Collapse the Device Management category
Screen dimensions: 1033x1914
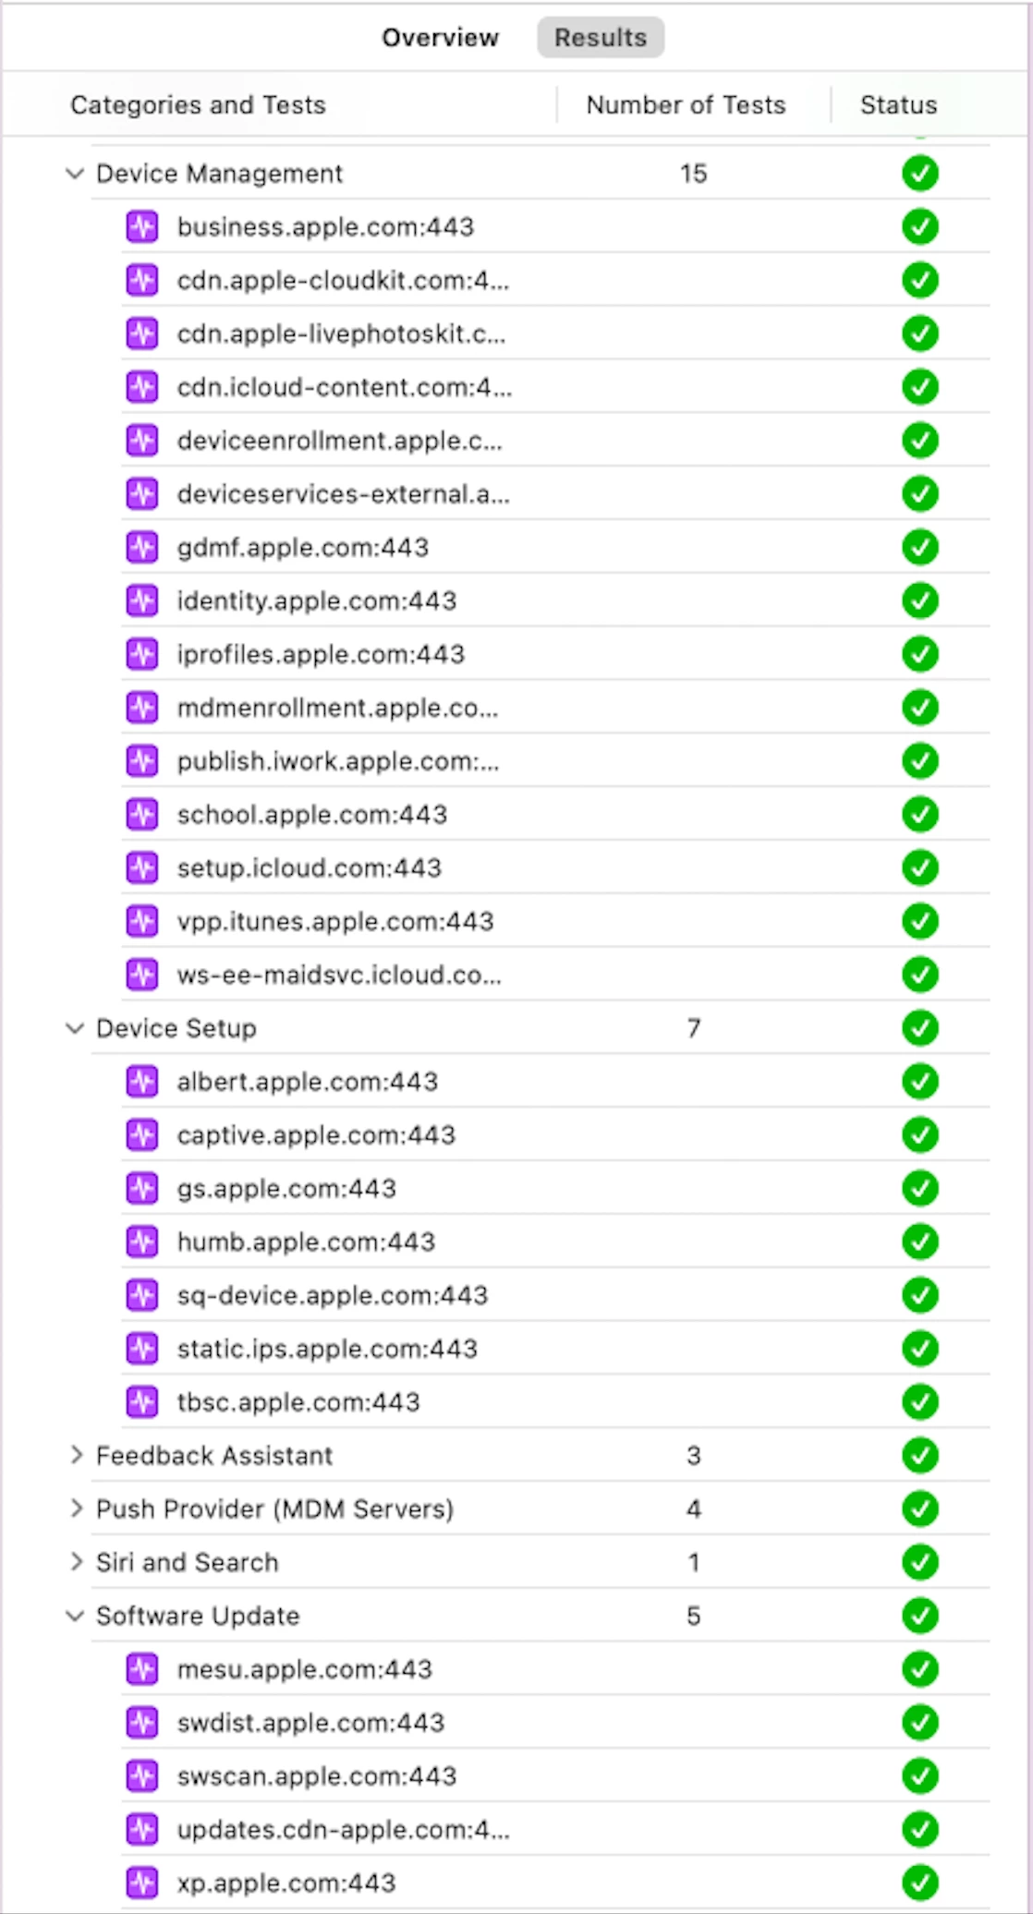tap(75, 174)
